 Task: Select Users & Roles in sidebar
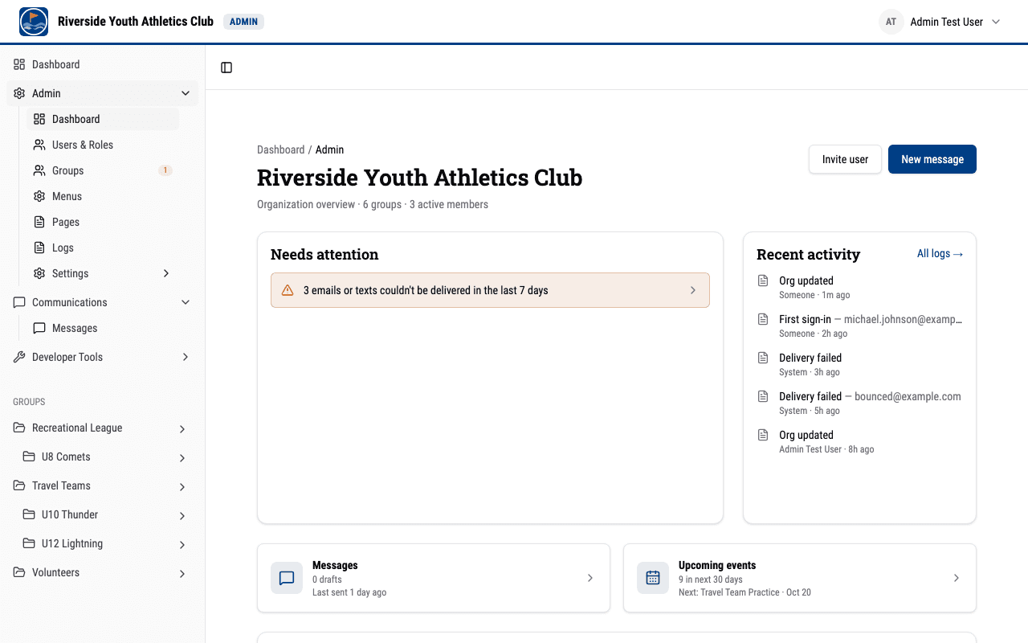[x=103, y=145]
